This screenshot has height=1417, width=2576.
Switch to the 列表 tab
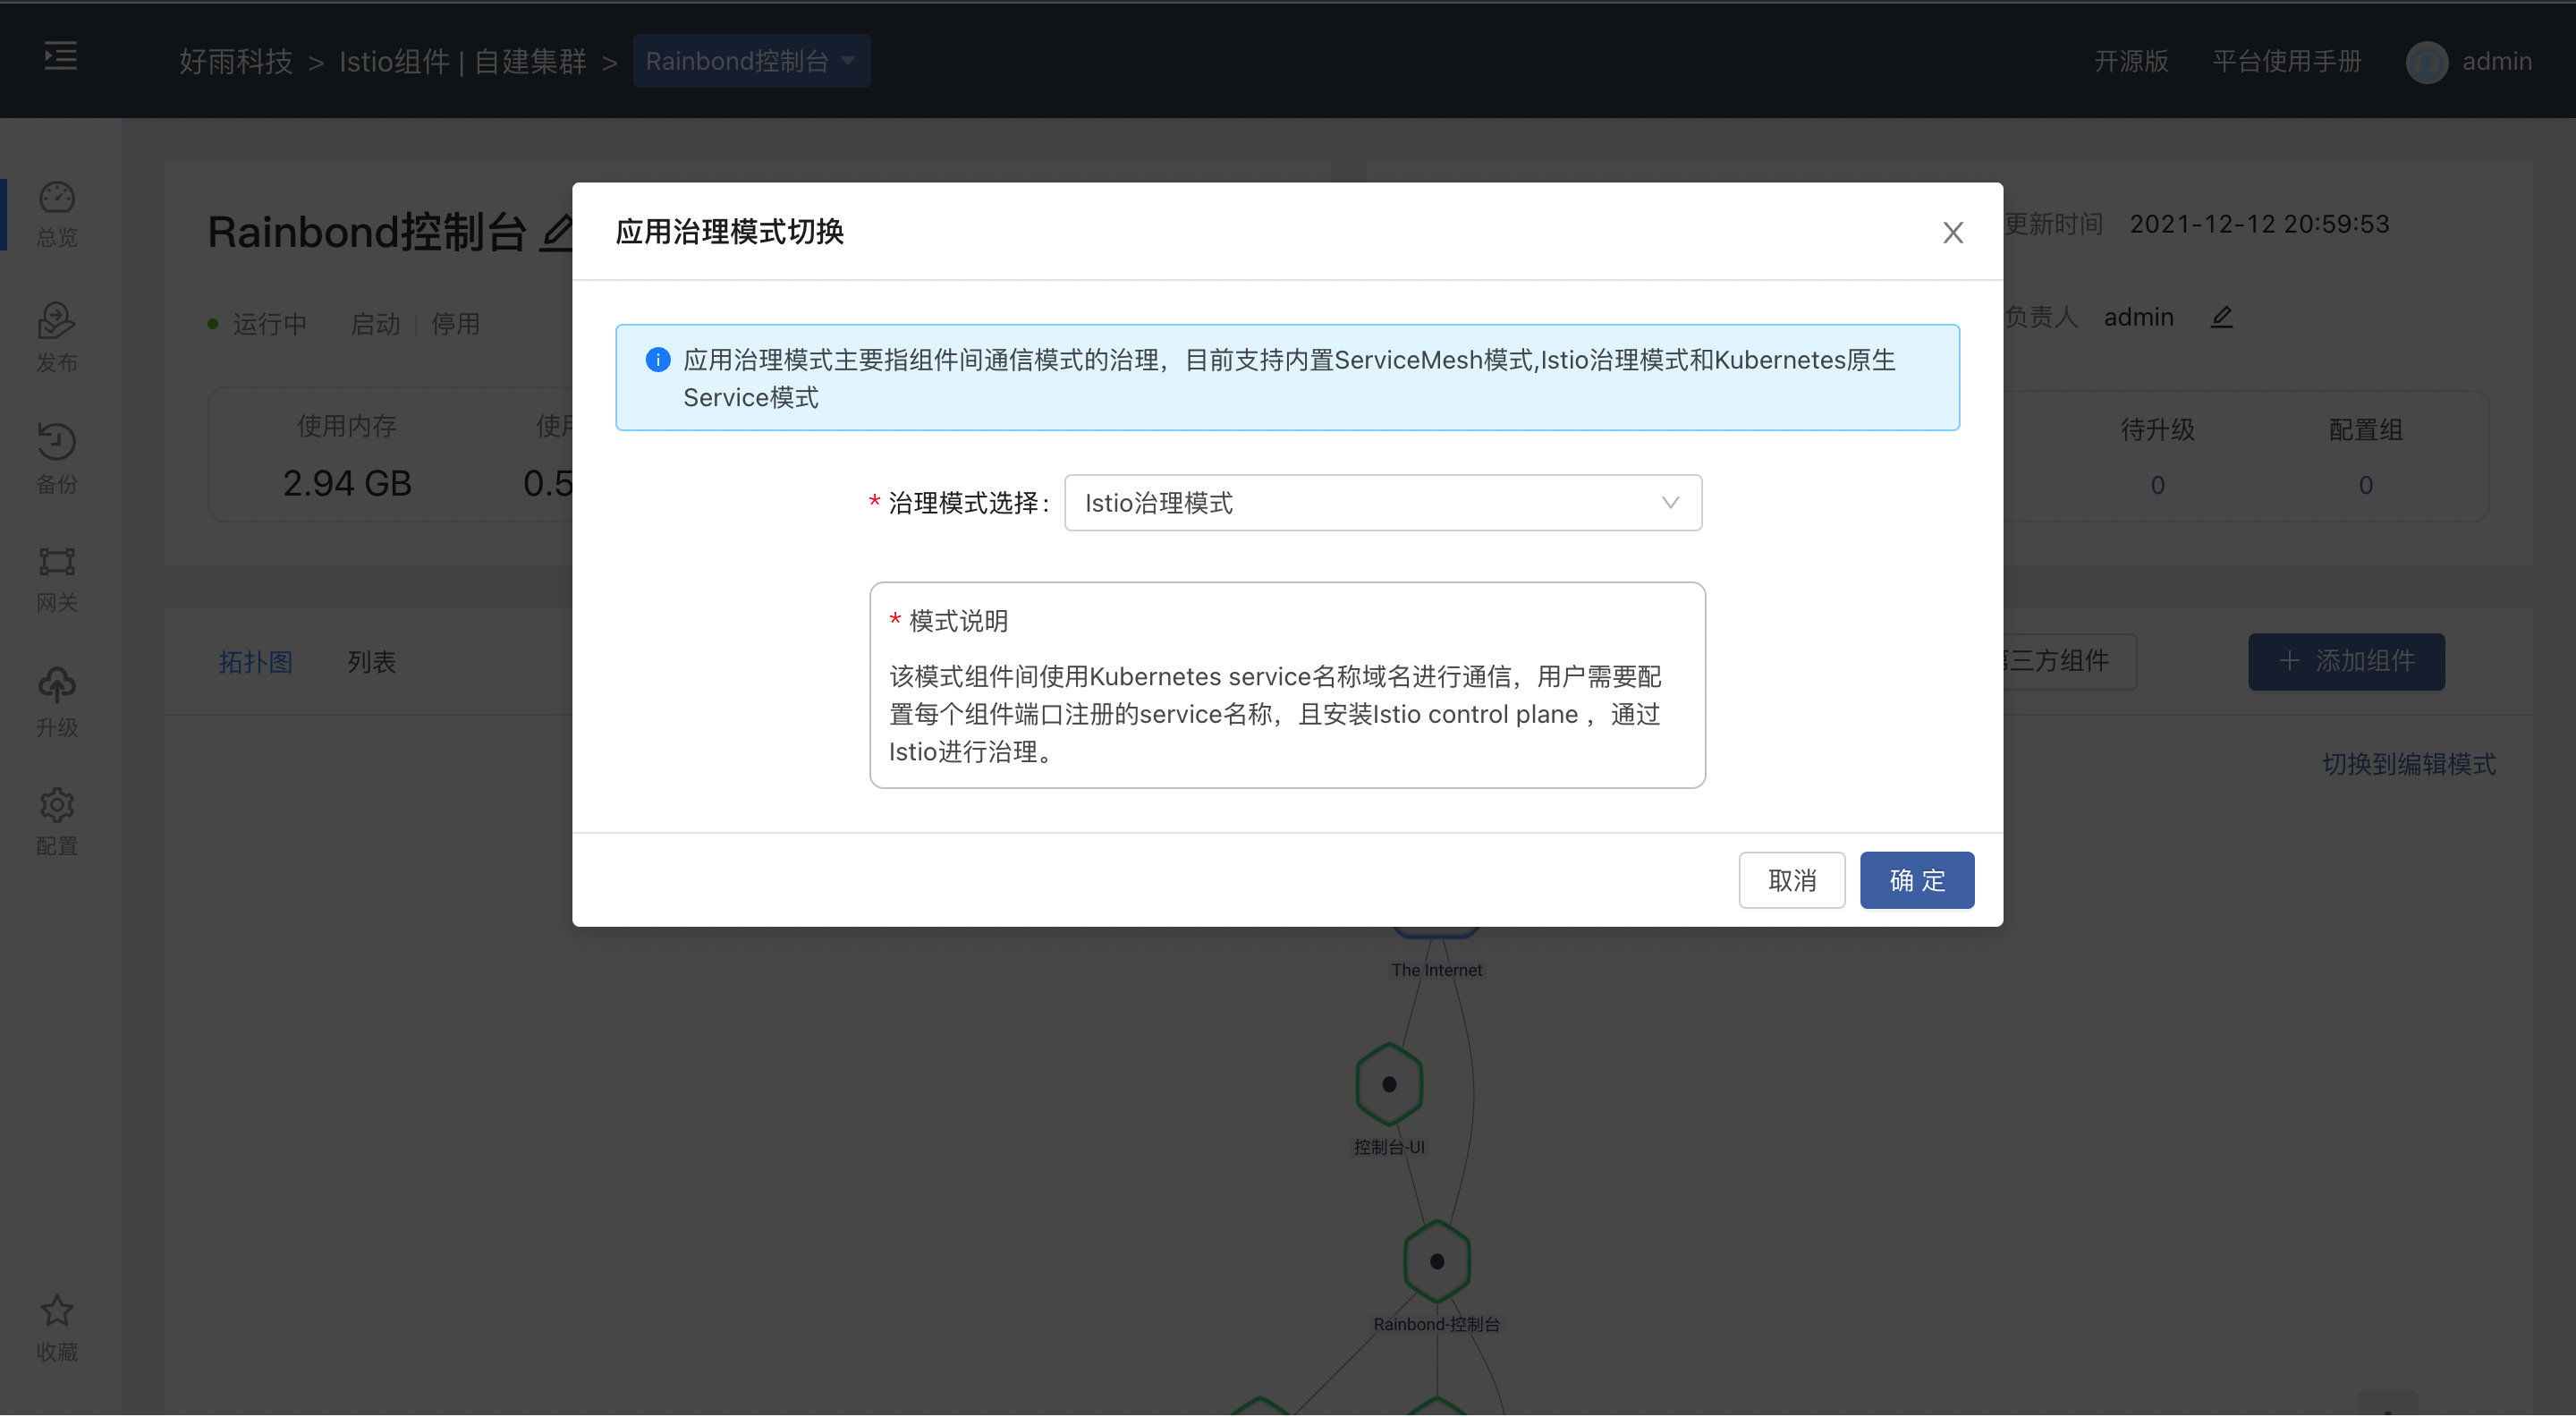click(372, 662)
